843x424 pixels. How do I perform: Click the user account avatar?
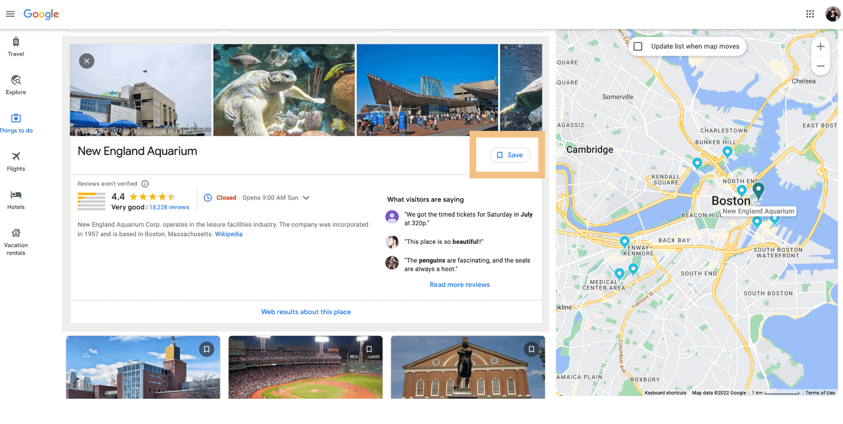832,14
